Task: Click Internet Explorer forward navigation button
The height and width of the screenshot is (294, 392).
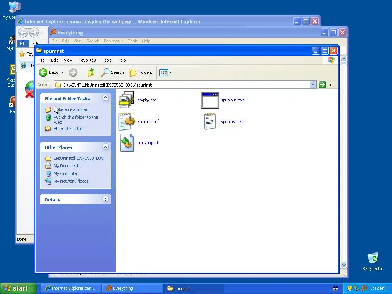Action: point(34,33)
